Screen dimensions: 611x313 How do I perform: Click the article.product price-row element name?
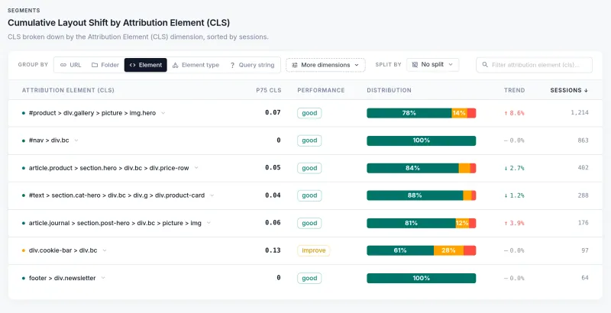point(108,168)
